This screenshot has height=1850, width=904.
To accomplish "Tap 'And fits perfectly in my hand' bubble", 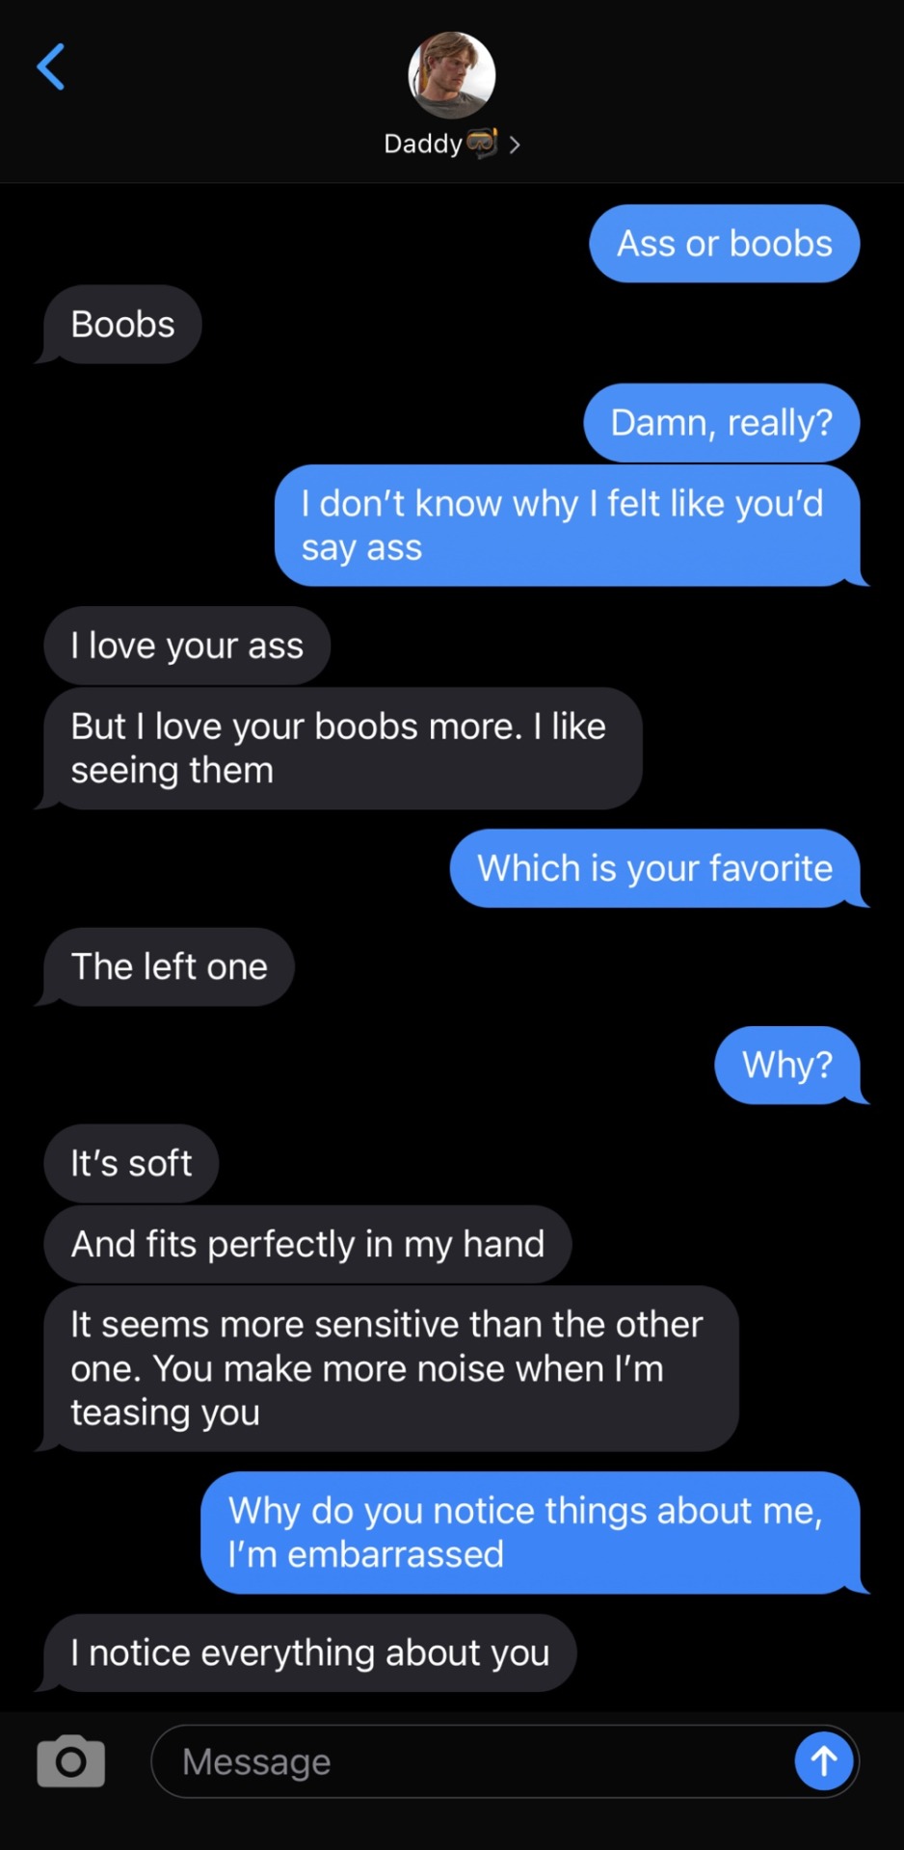I will click(307, 1244).
